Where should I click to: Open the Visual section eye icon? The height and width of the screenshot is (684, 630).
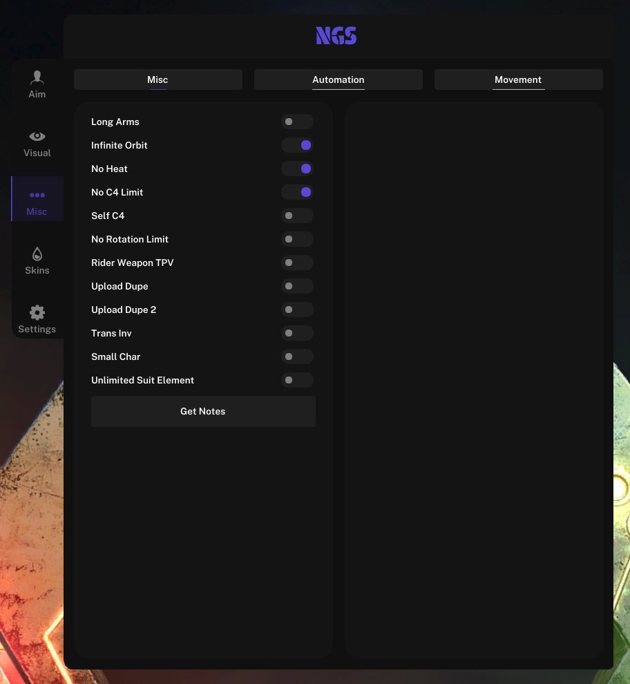pyautogui.click(x=37, y=136)
